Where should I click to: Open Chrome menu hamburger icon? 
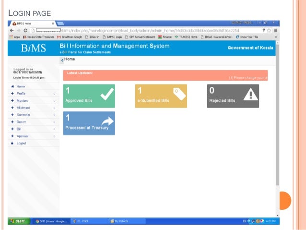(x=276, y=30)
